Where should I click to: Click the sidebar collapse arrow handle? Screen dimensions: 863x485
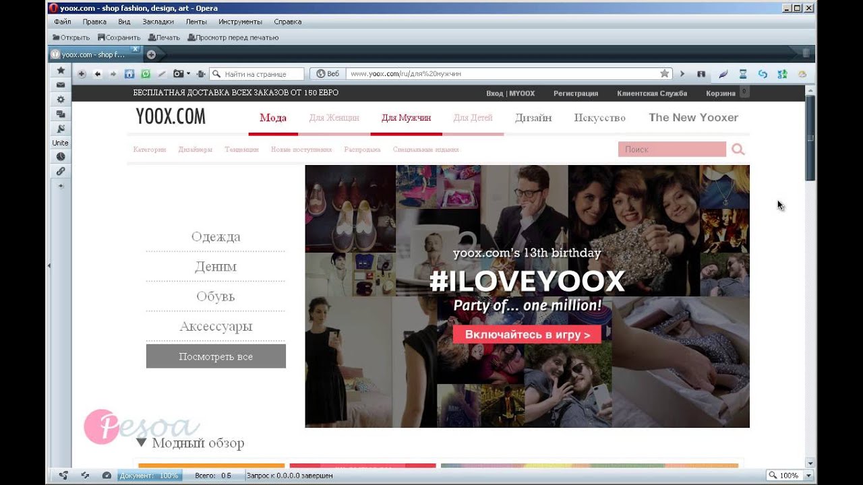click(49, 266)
